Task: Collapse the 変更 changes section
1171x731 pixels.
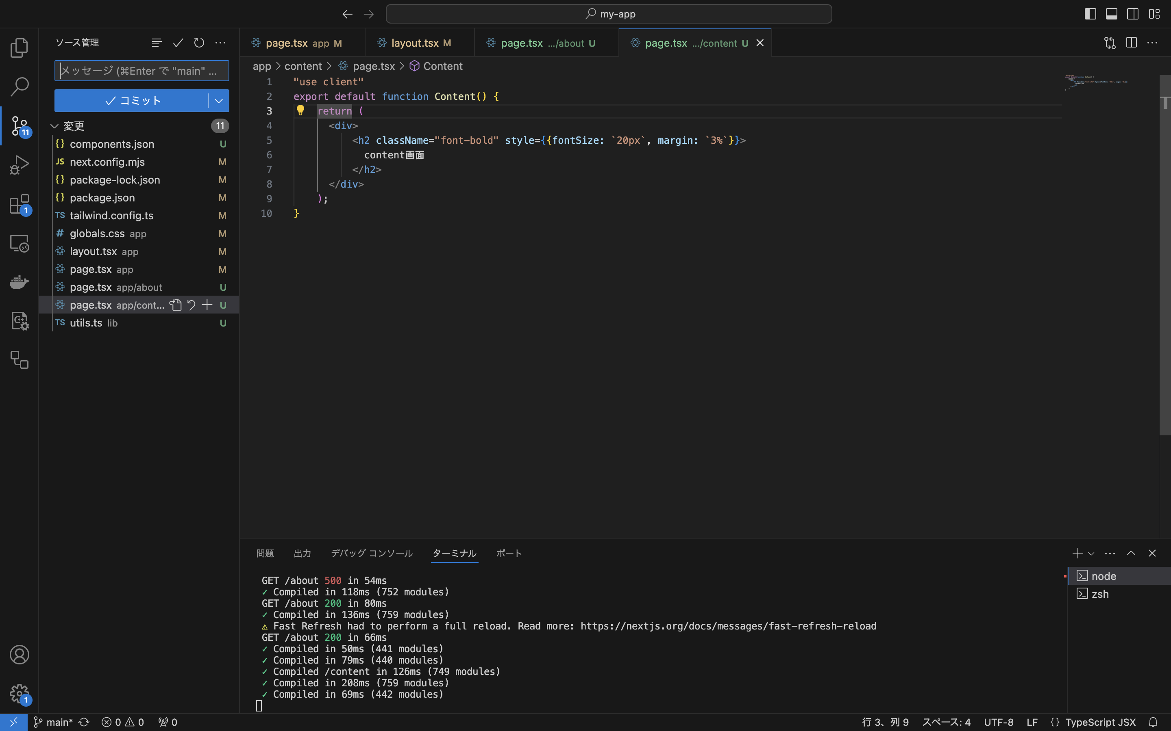Action: [x=54, y=126]
